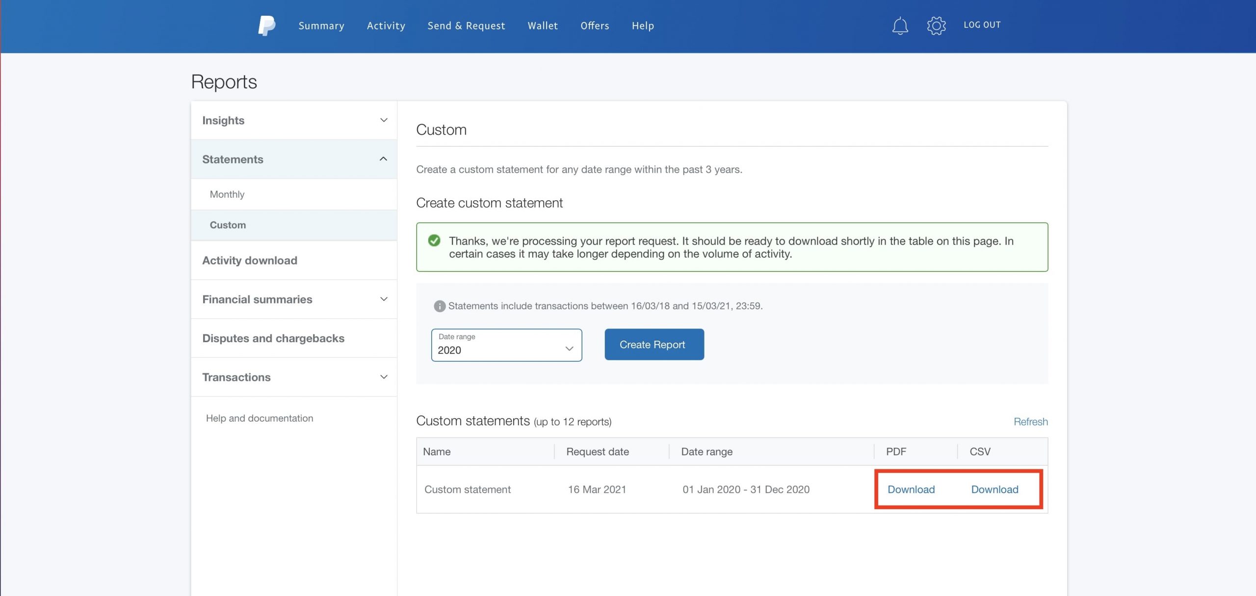Download the CSV custom statement
Screen dimensions: 1256x596
[x=994, y=489]
